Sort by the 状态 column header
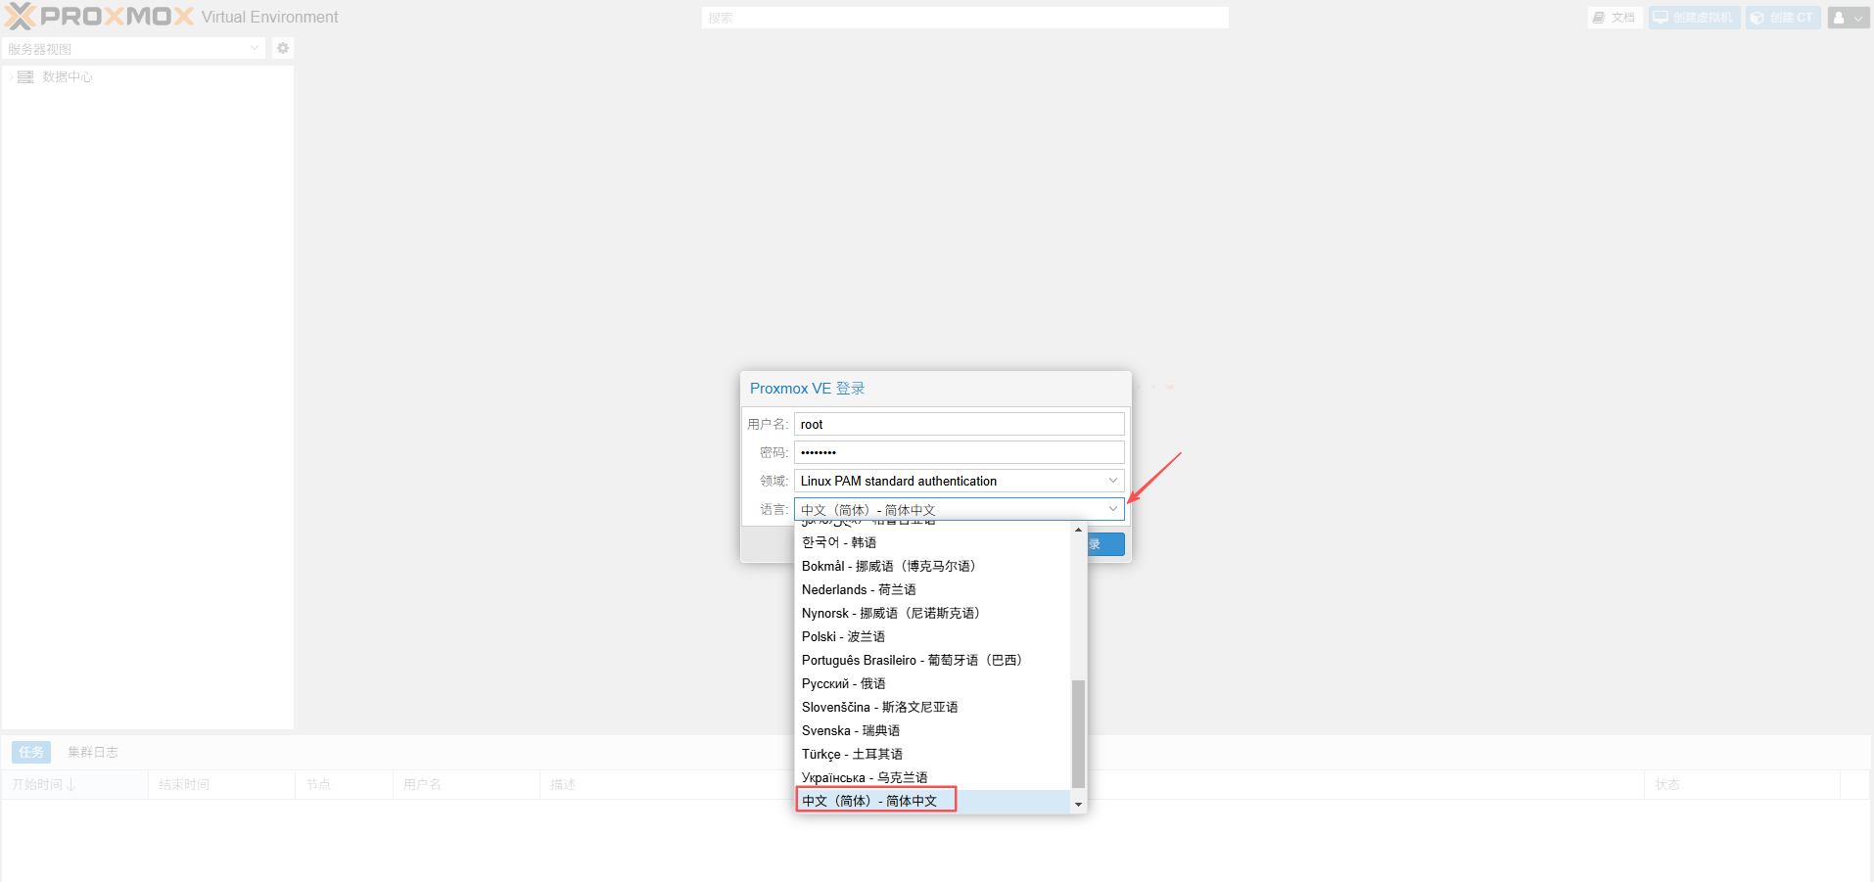1874x882 pixels. click(x=1742, y=784)
